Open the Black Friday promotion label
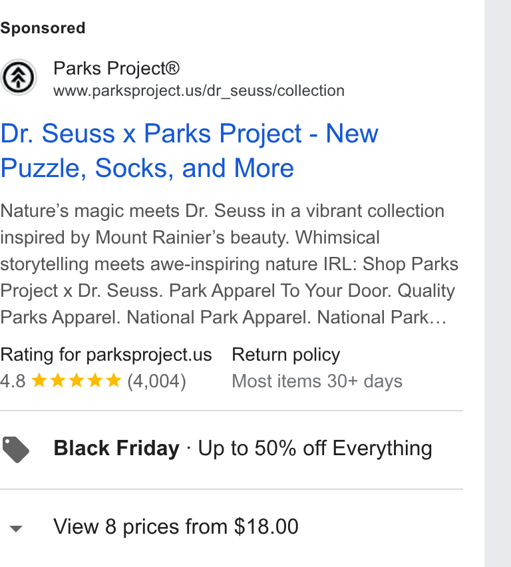511x567 pixels. click(x=116, y=449)
